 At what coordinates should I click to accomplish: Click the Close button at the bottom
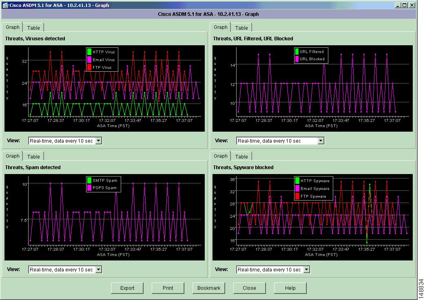pyautogui.click(x=249, y=288)
